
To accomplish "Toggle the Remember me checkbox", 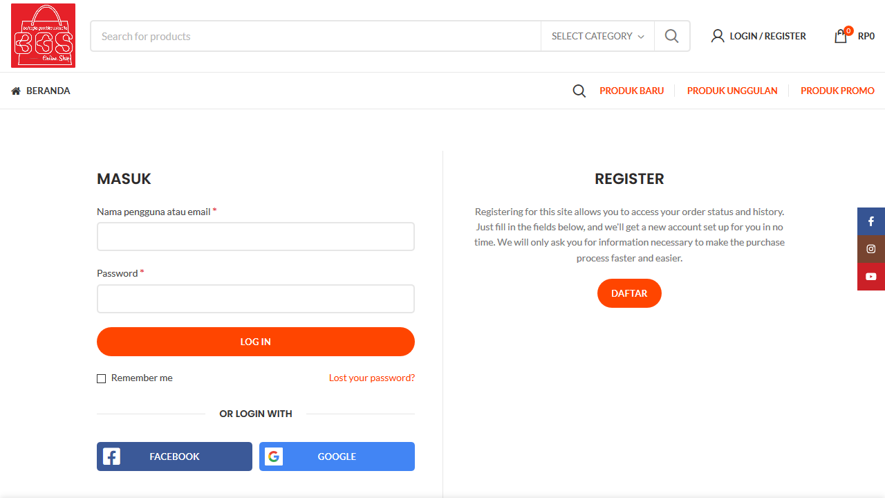I will pyautogui.click(x=102, y=378).
